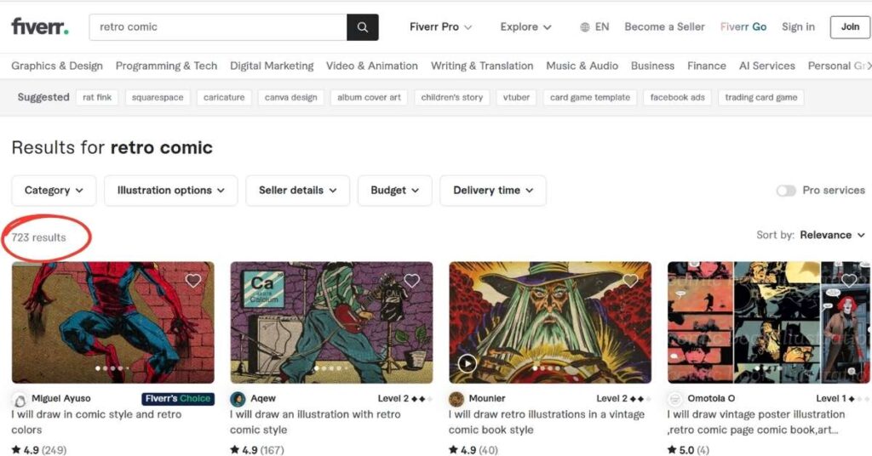The image size is (872, 456).
Task: Click the Sign in link
Action: (798, 26)
